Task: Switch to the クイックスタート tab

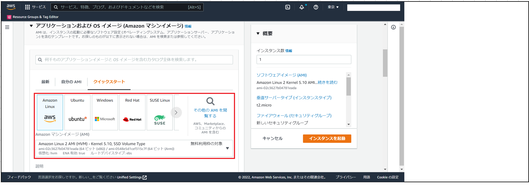Action: click(x=109, y=82)
